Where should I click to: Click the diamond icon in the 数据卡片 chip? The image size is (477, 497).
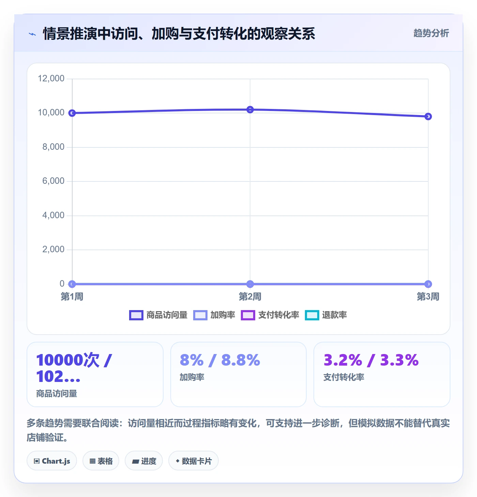coord(178,461)
